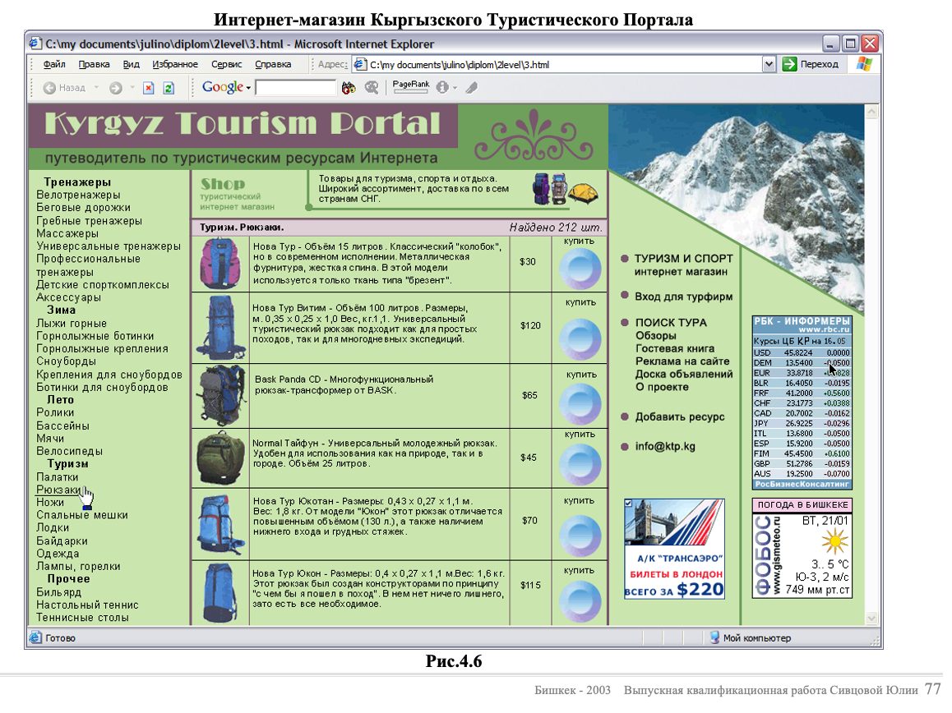Click the Kyrgyz Tourism Portal logo header

(x=243, y=124)
